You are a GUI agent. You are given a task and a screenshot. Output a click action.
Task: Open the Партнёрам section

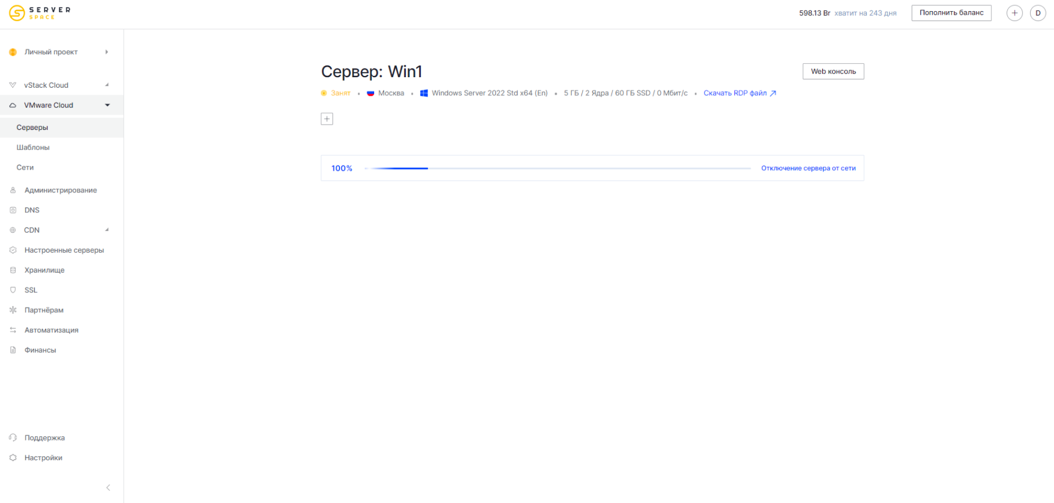[44, 310]
